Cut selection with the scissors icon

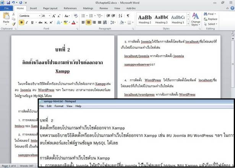coord(13,14)
